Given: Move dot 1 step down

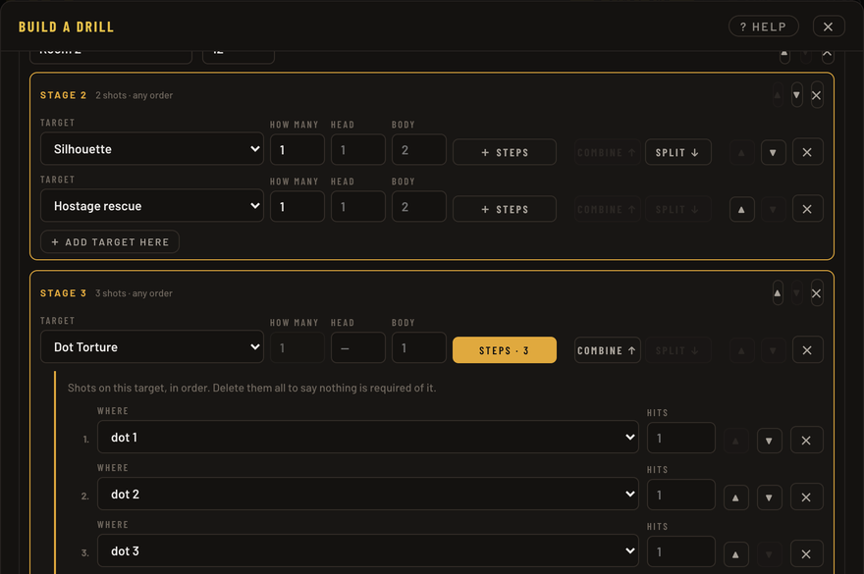Looking at the screenshot, I should tap(769, 441).
